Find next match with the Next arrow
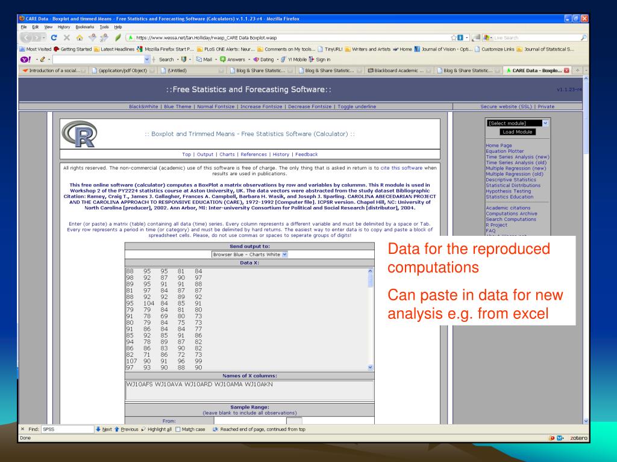This screenshot has width=617, height=462. [x=104, y=430]
